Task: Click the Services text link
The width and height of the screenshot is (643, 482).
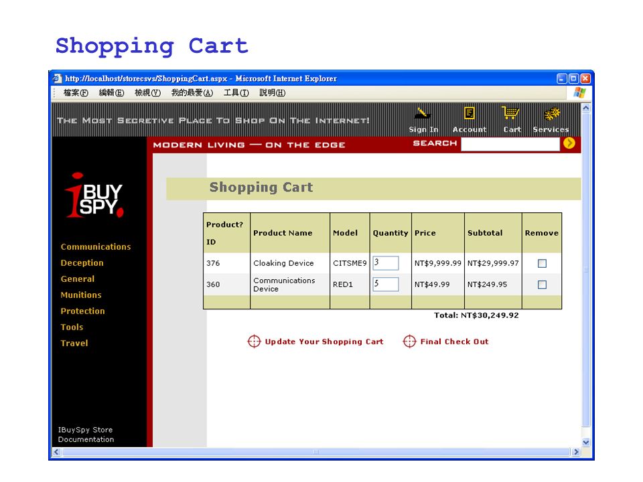Action: coord(551,129)
